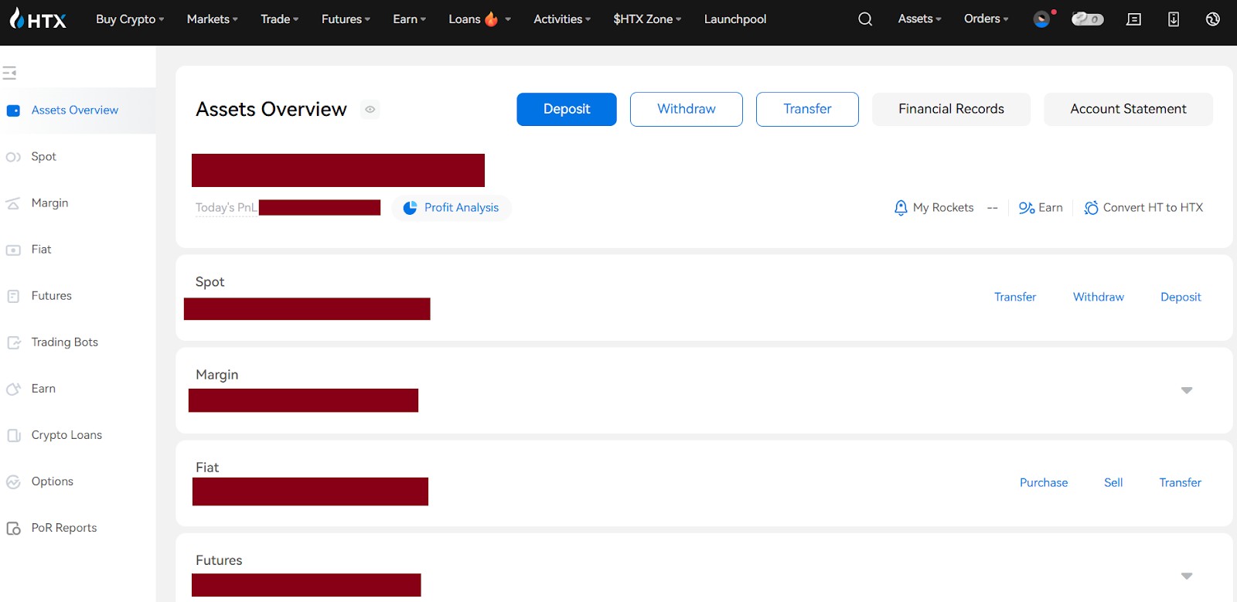Click the Margin section heading
This screenshot has width=1237, height=602.
point(217,375)
